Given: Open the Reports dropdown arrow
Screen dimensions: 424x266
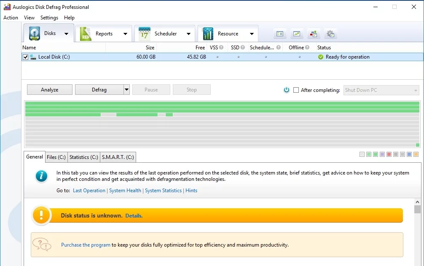Looking at the screenshot, I should tap(125, 34).
